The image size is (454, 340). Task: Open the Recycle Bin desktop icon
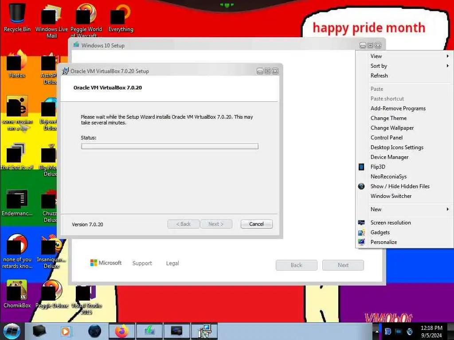17,17
